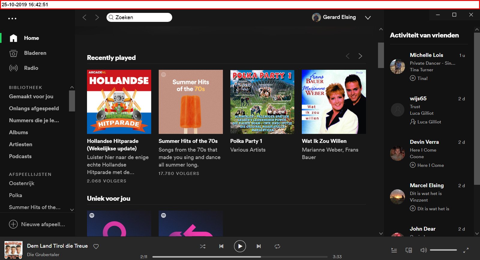
Task: Open the play queue icon
Action: [x=394, y=250]
